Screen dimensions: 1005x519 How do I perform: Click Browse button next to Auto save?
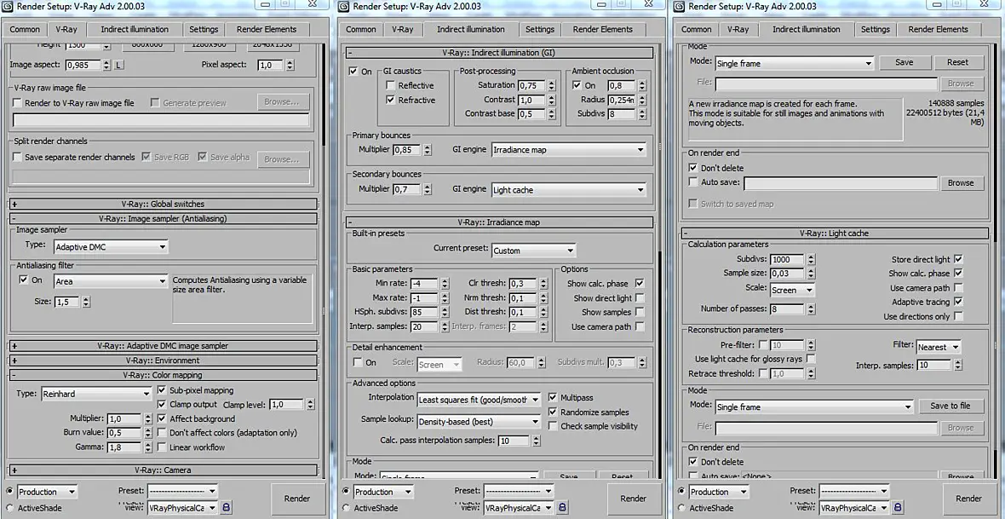[961, 183]
